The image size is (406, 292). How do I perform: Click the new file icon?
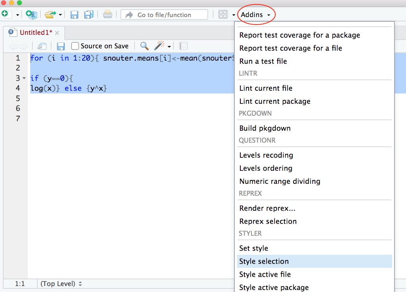coord(5,15)
